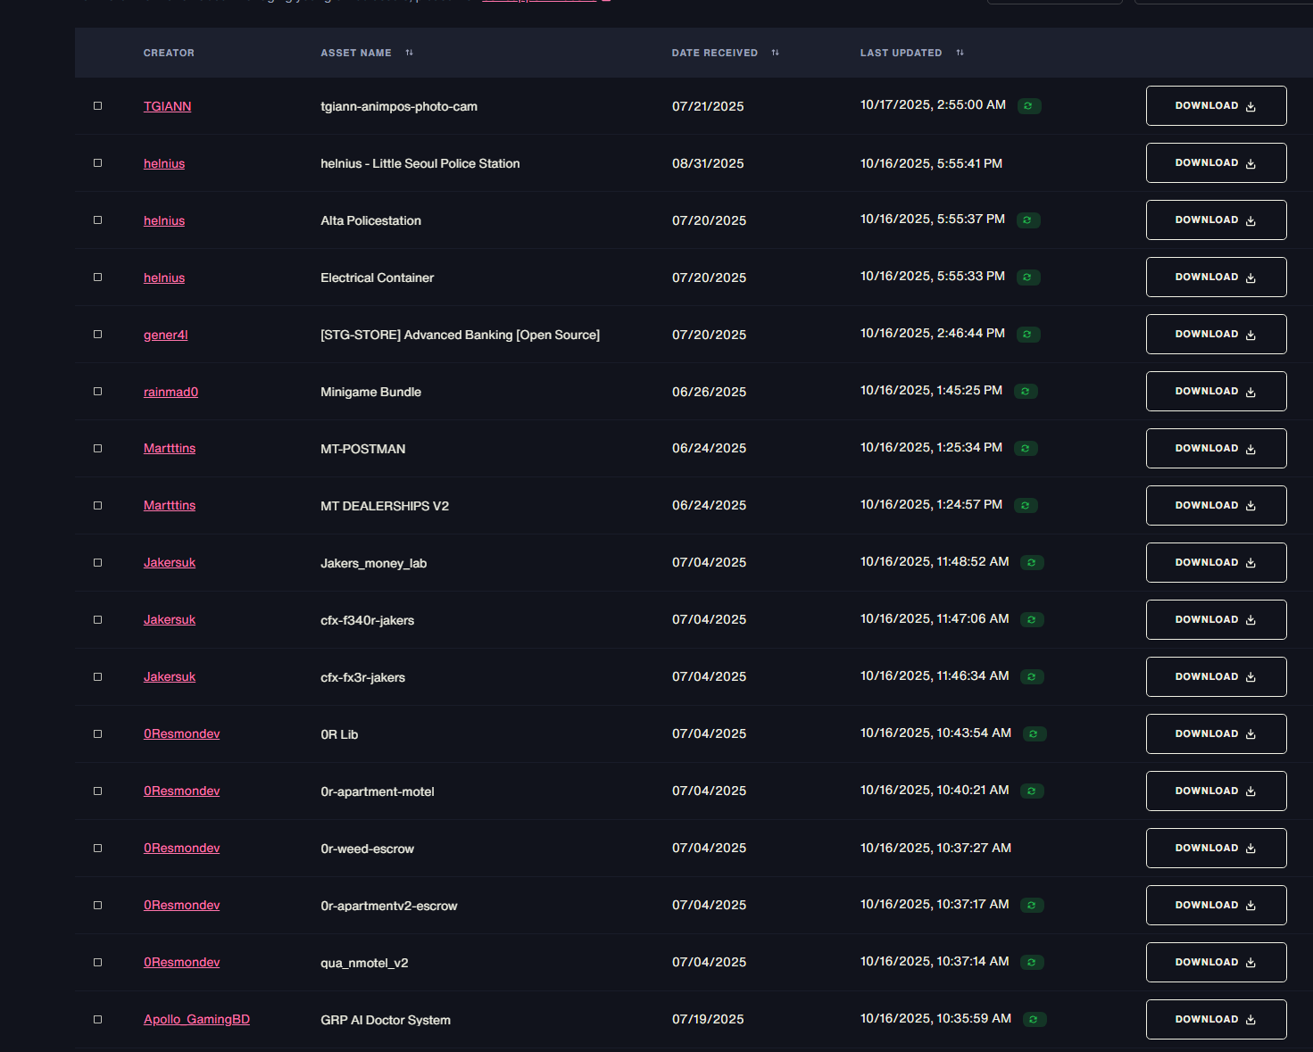Click the timestamp 10/16/2025, 5:55:41 PM
The width and height of the screenshot is (1313, 1052).
[931, 163]
